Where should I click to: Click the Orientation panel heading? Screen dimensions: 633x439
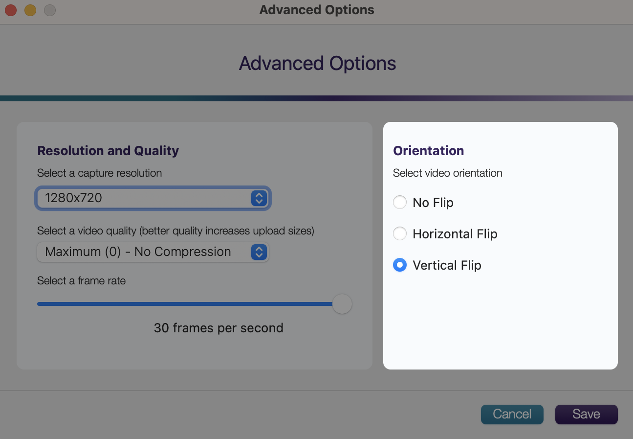[428, 151]
